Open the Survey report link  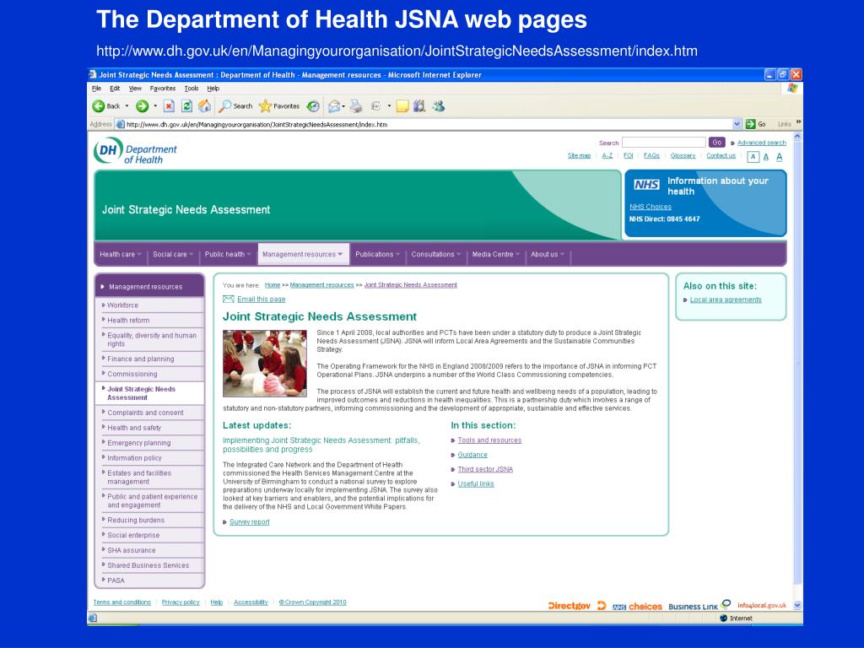pos(250,521)
